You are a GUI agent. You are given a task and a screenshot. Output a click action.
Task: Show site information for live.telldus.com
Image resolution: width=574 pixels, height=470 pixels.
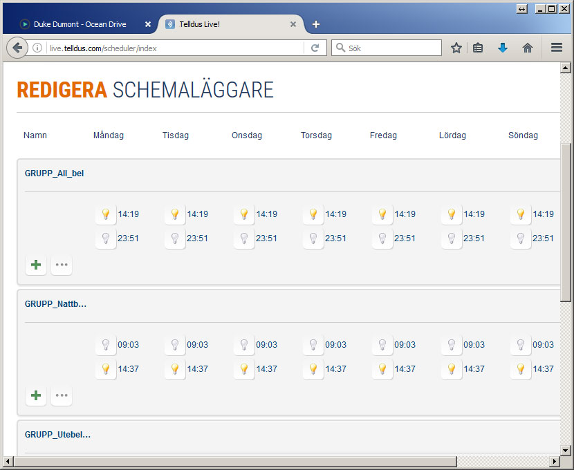point(37,48)
